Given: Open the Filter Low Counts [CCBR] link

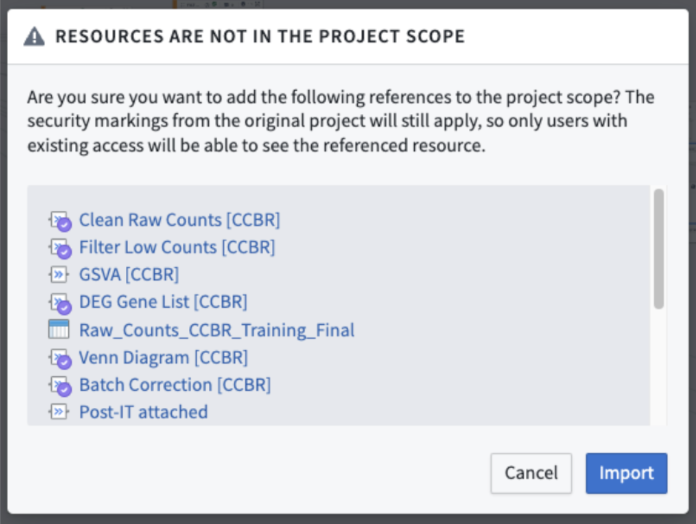Looking at the screenshot, I should [x=177, y=247].
